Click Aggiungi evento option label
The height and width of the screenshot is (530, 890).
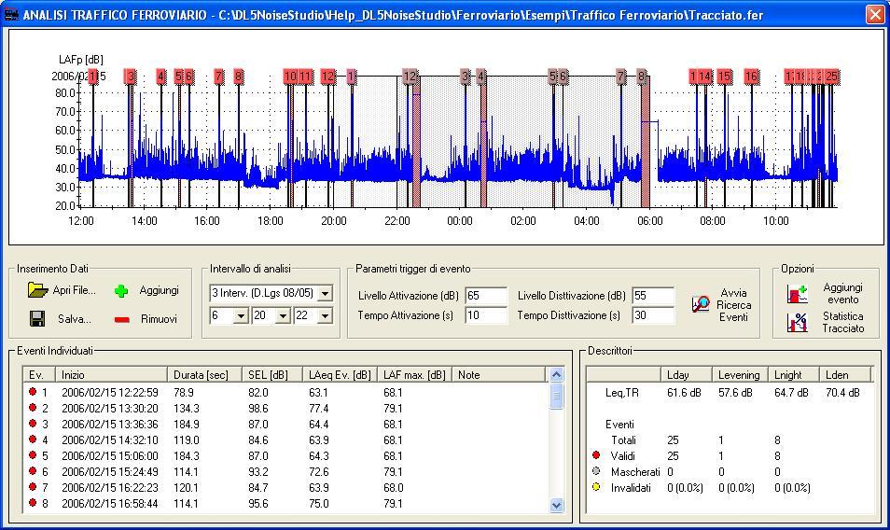[x=842, y=293]
